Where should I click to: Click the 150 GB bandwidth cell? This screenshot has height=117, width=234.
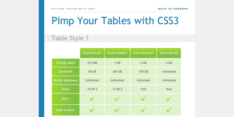tap(143, 72)
